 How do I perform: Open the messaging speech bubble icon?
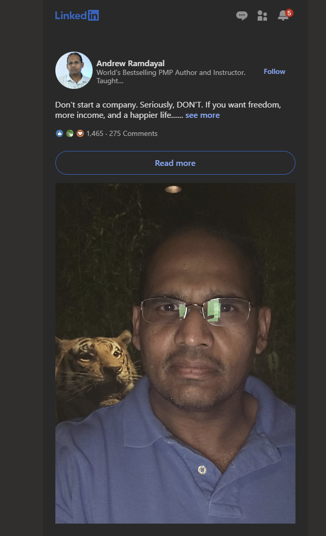coord(242,16)
